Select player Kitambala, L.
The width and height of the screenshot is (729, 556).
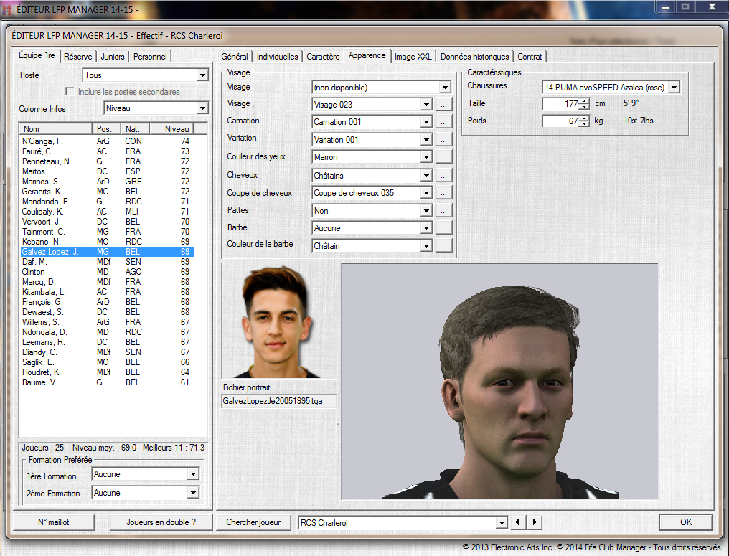(106, 292)
